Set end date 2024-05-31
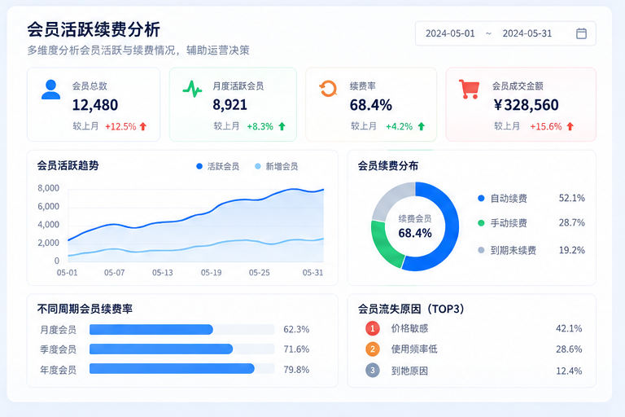 (527, 33)
